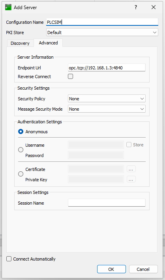
Task: Select Certificate/Private Key authentication radio button
Action: click(21, 174)
